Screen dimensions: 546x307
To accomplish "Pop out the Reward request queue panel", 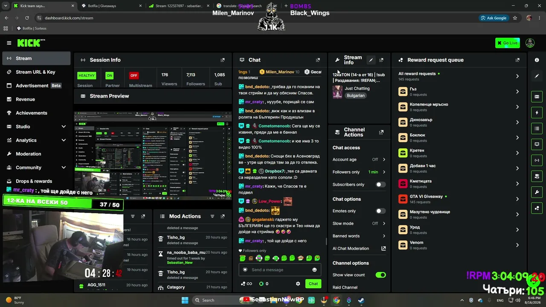I will pyautogui.click(x=517, y=60).
